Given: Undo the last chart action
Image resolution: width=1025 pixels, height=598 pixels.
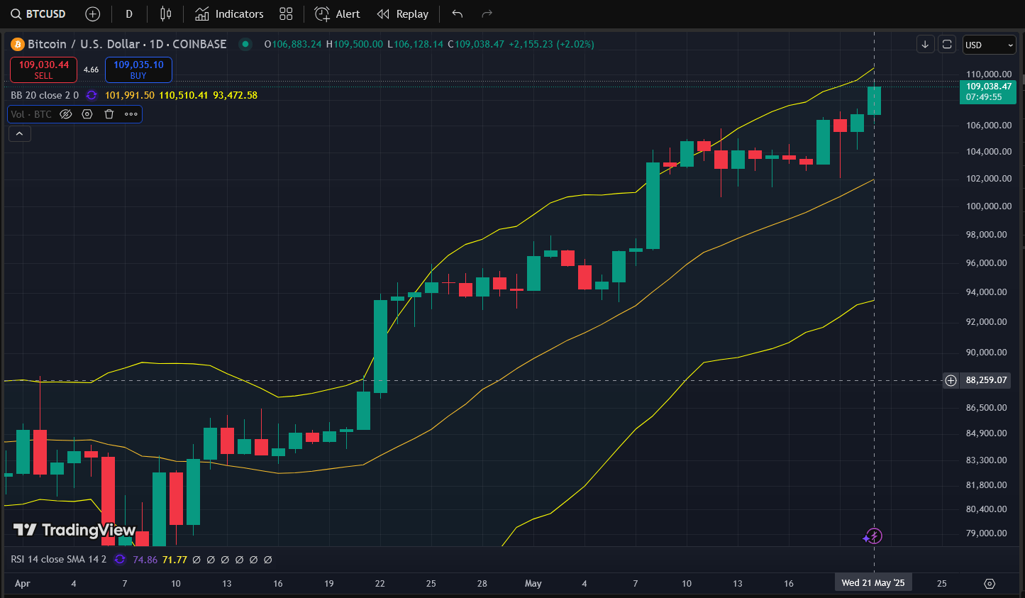Looking at the screenshot, I should tap(458, 14).
